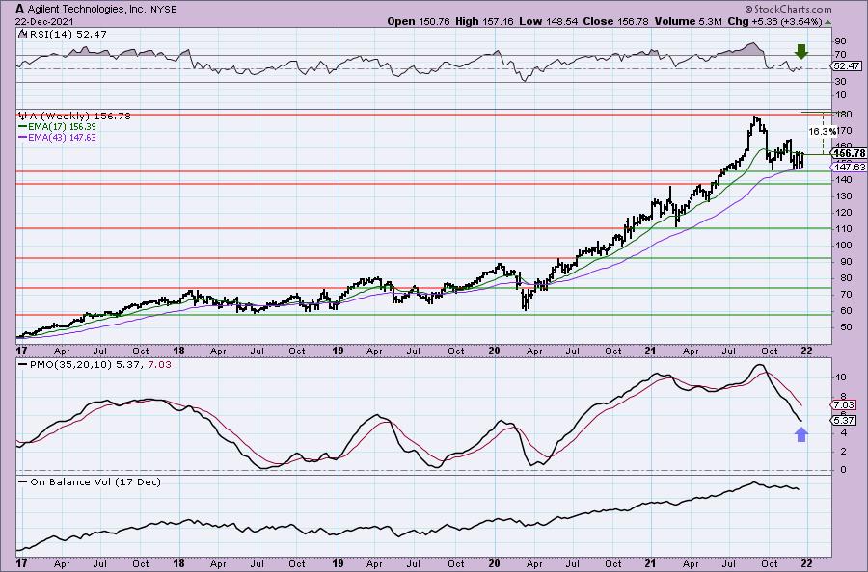The width and height of the screenshot is (868, 572).
Task: Click the bar-chart icon before A (Weekly)
Action: pyautogui.click(x=23, y=117)
